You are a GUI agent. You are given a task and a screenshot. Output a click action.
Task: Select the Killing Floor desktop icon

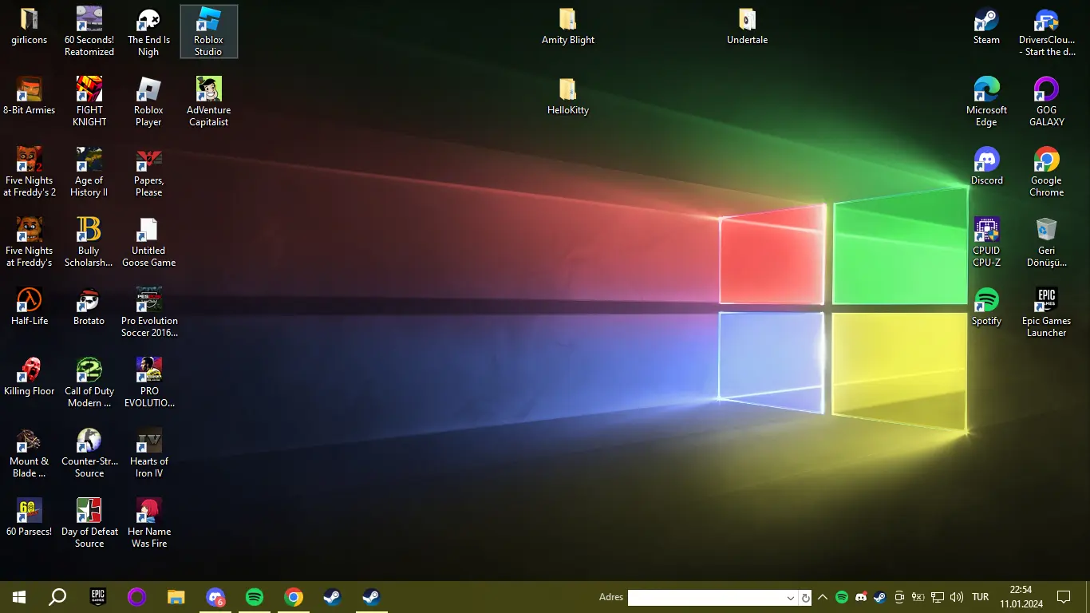tap(30, 378)
